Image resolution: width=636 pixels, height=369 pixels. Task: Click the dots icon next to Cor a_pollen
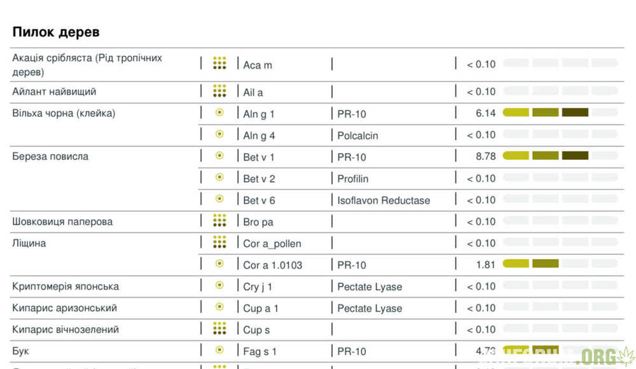click(x=219, y=242)
